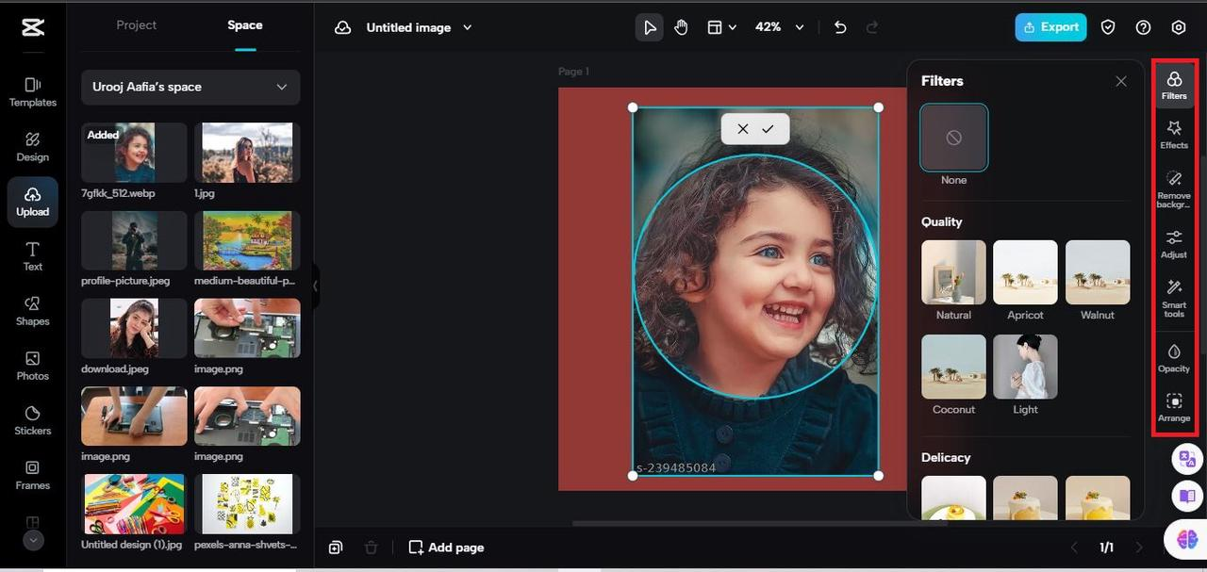Open the Effects tool

[x=1174, y=134]
